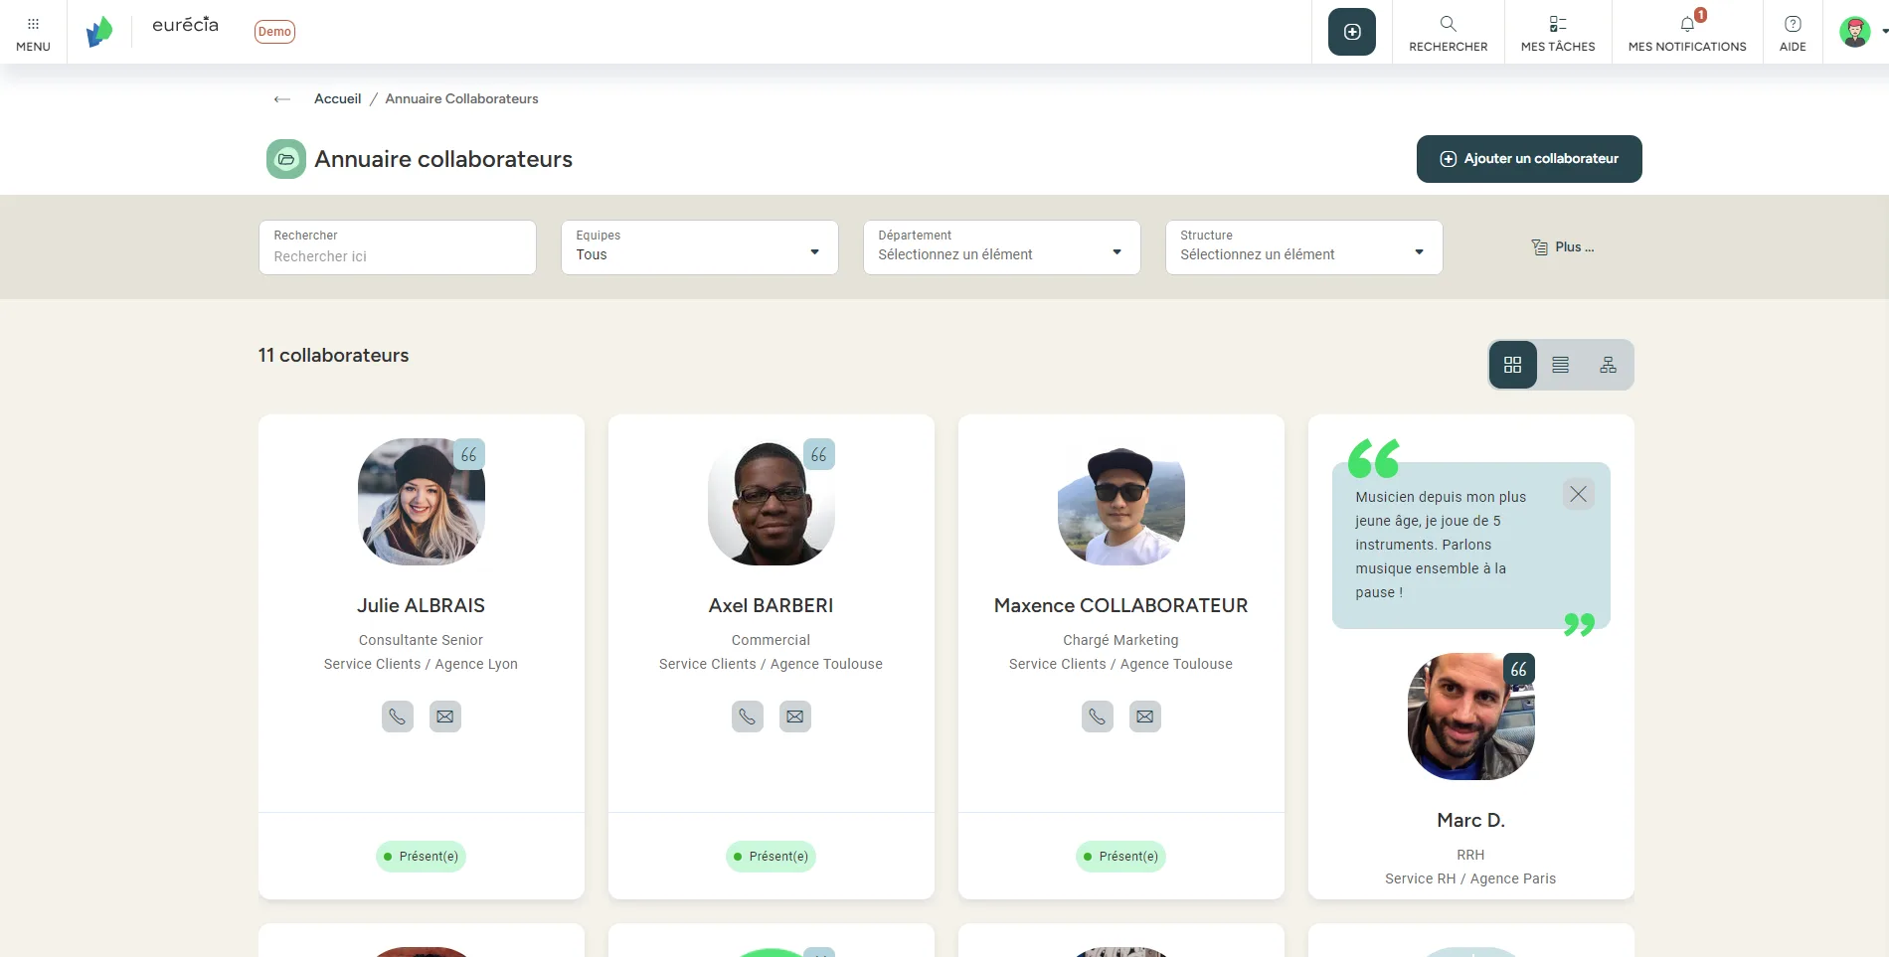This screenshot has height=957, width=1889.
Task: Open Mes Notifications bell
Action: click(x=1687, y=33)
